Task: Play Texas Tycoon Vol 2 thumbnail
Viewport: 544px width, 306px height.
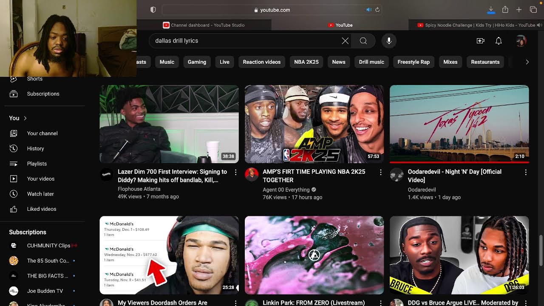Action: [x=459, y=124]
